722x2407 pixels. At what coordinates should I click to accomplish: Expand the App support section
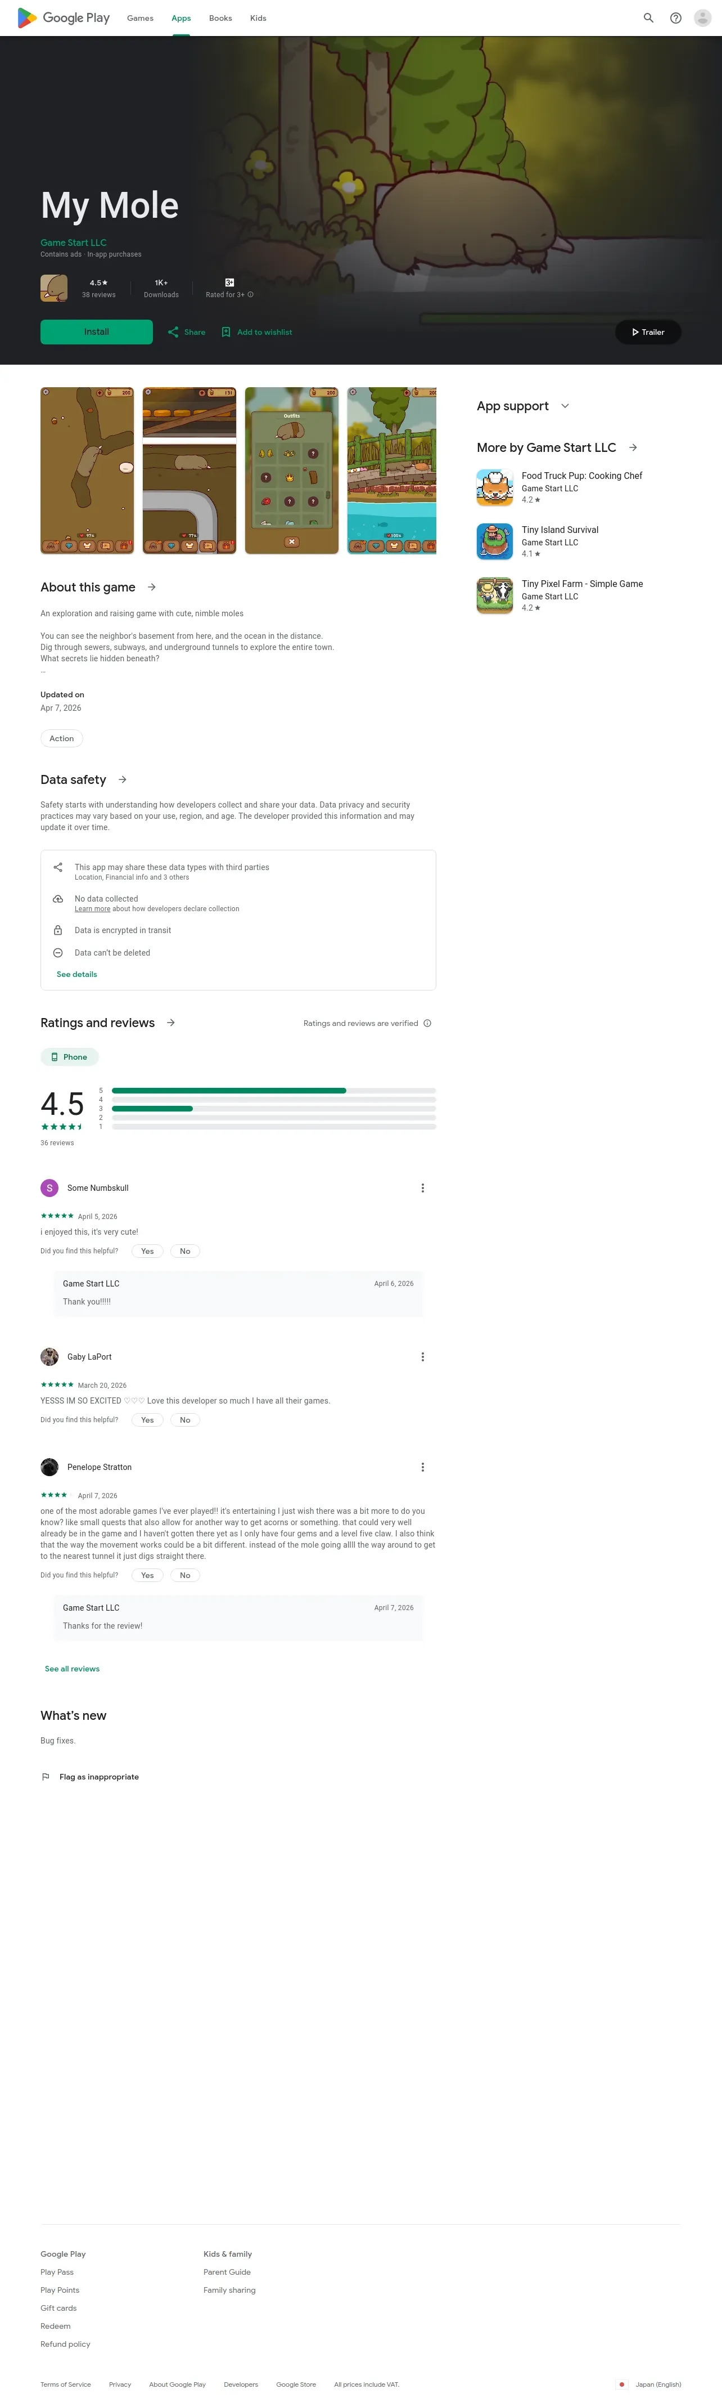tap(523, 406)
